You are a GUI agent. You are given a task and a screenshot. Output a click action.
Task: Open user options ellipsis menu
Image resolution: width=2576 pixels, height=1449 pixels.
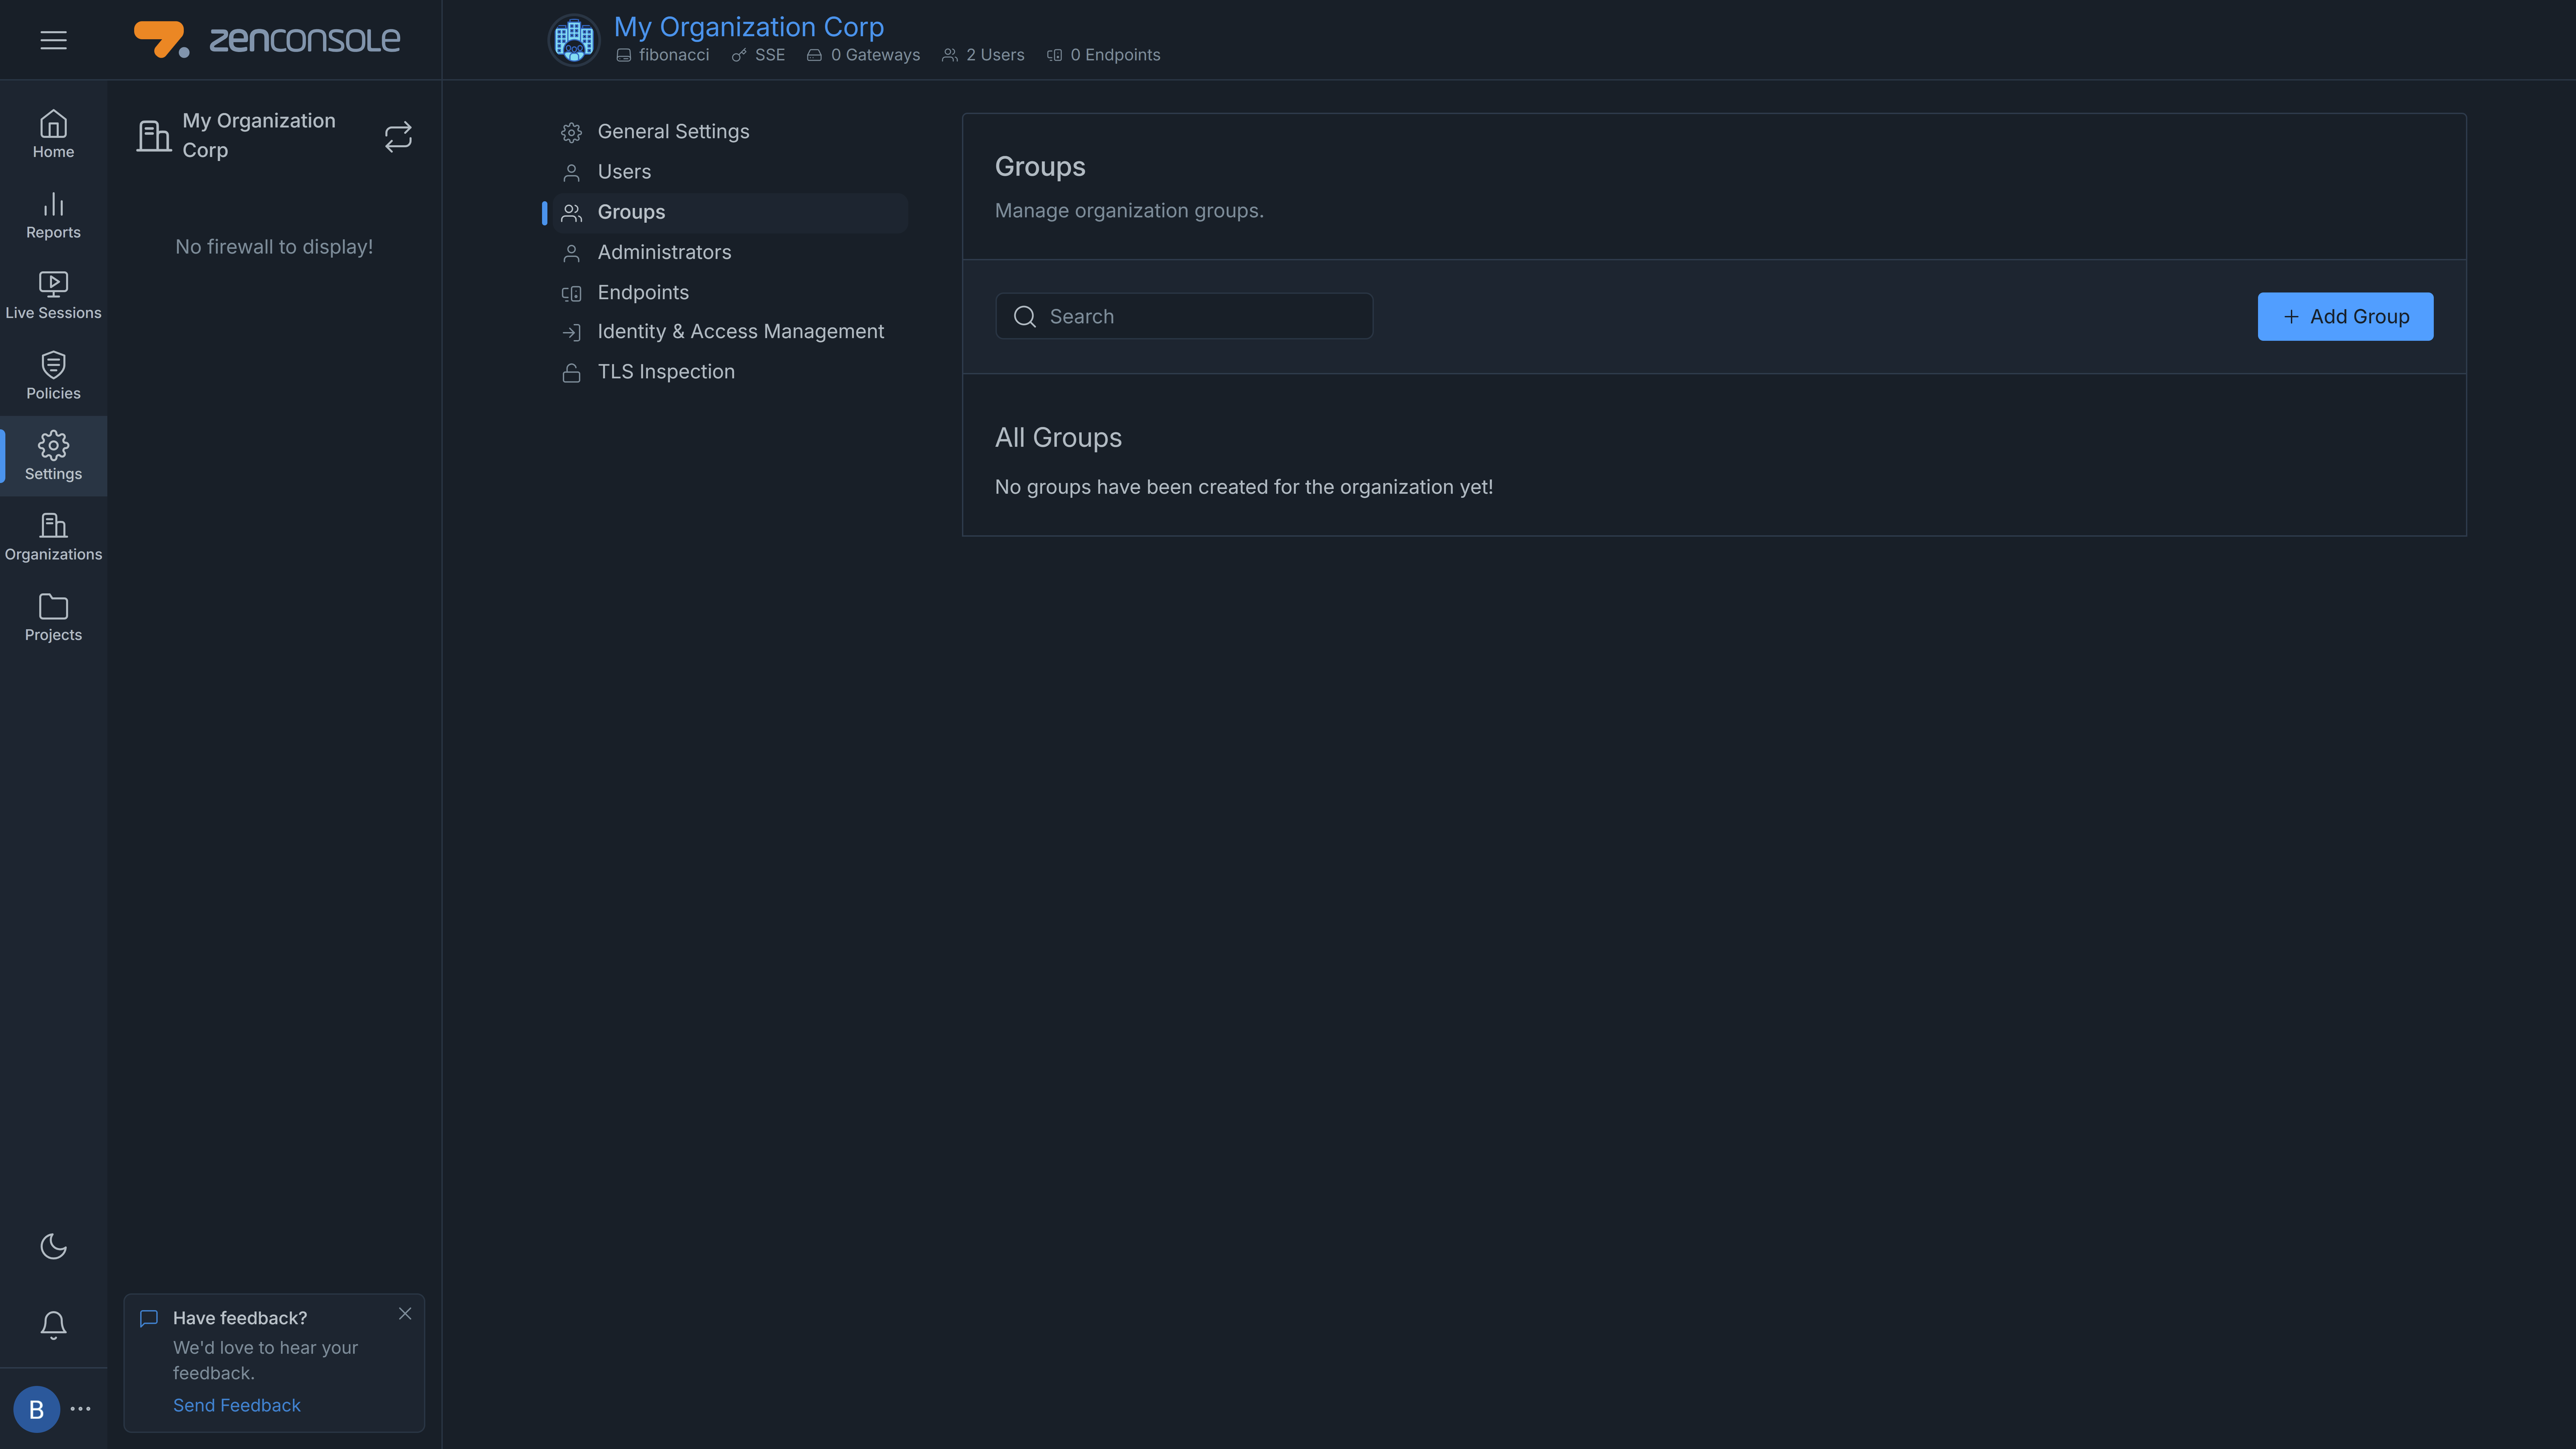[81, 1409]
